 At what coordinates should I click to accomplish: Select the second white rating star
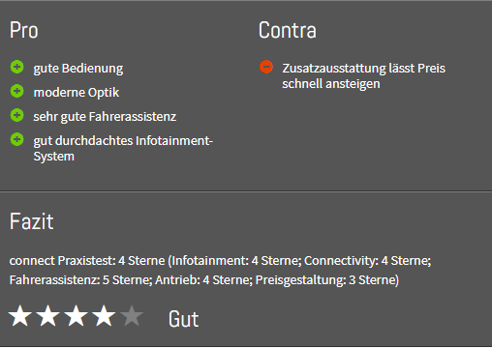pos(47,316)
